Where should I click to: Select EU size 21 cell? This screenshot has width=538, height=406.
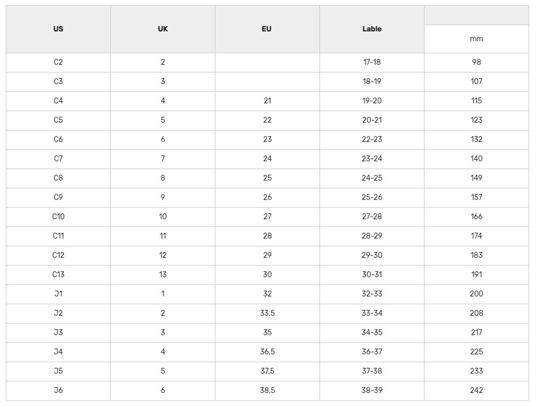(x=267, y=101)
